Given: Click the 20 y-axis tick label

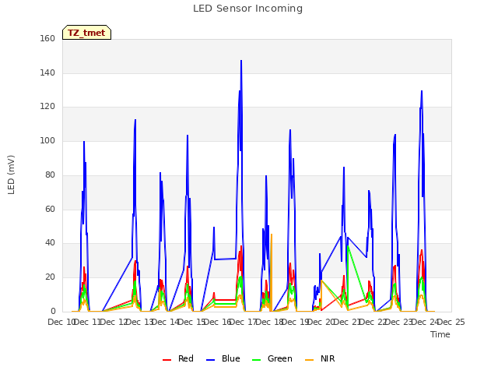Looking at the screenshot, I should [x=50, y=277].
